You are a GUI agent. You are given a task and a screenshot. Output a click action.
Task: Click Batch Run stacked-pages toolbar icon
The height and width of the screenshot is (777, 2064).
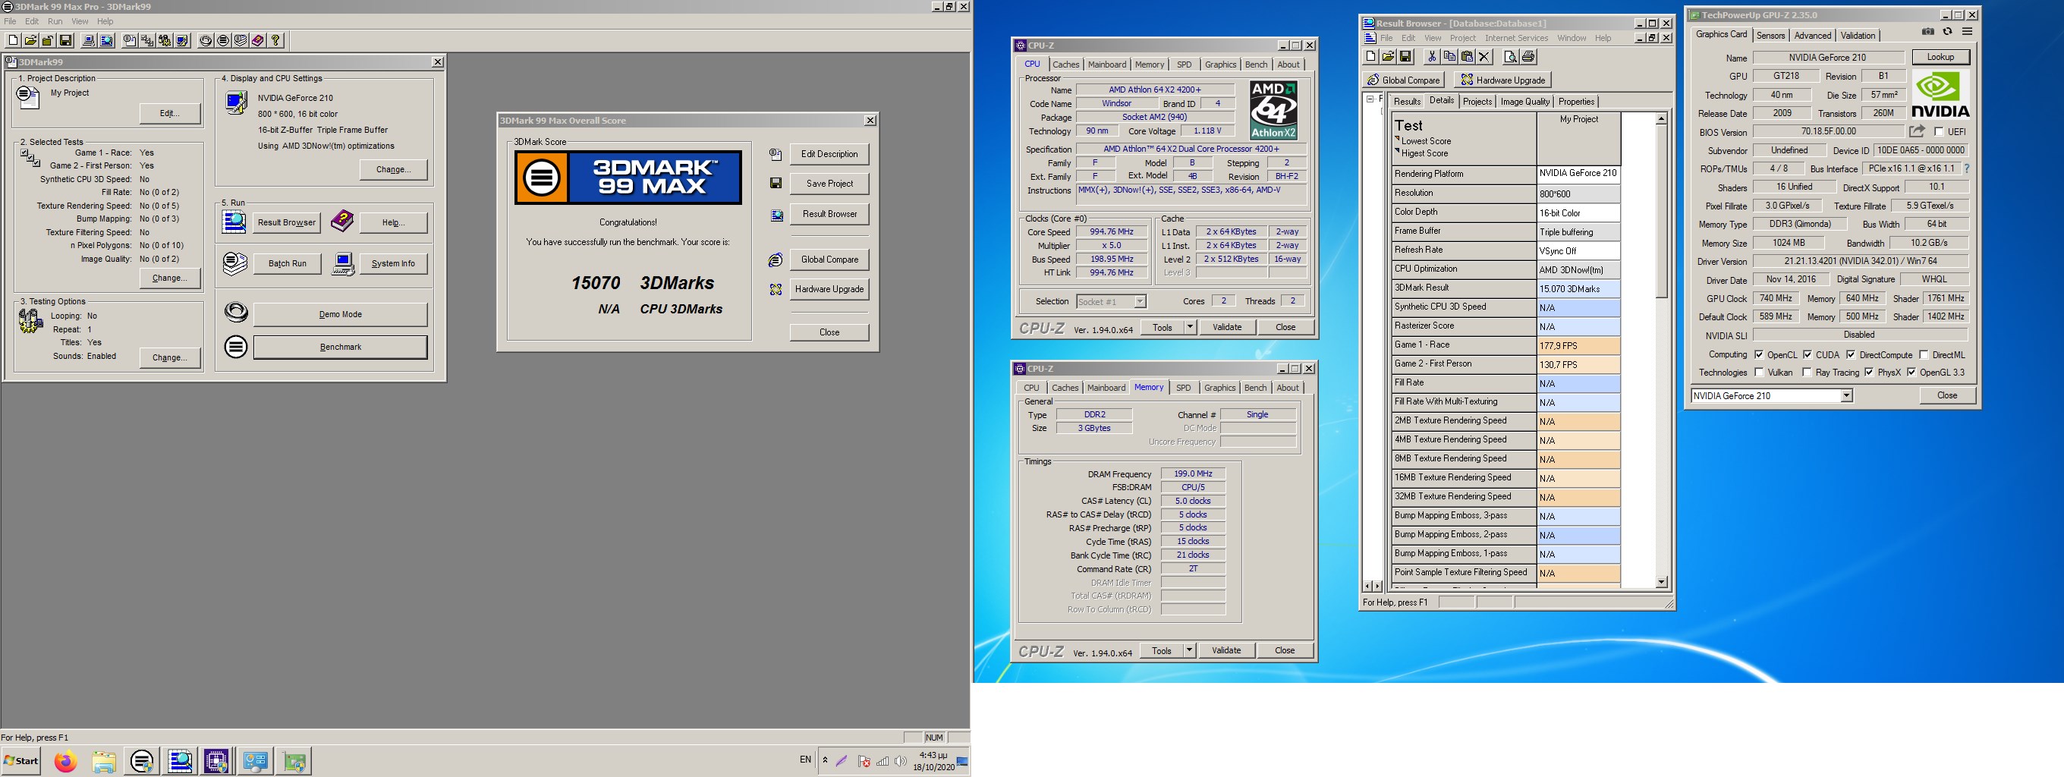pyautogui.click(x=240, y=40)
